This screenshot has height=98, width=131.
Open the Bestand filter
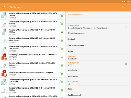[x=98, y=39]
